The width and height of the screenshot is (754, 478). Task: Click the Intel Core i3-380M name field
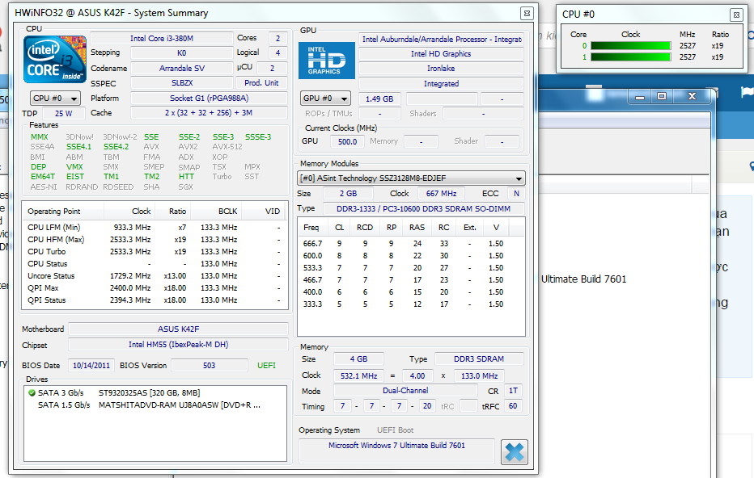pos(161,38)
